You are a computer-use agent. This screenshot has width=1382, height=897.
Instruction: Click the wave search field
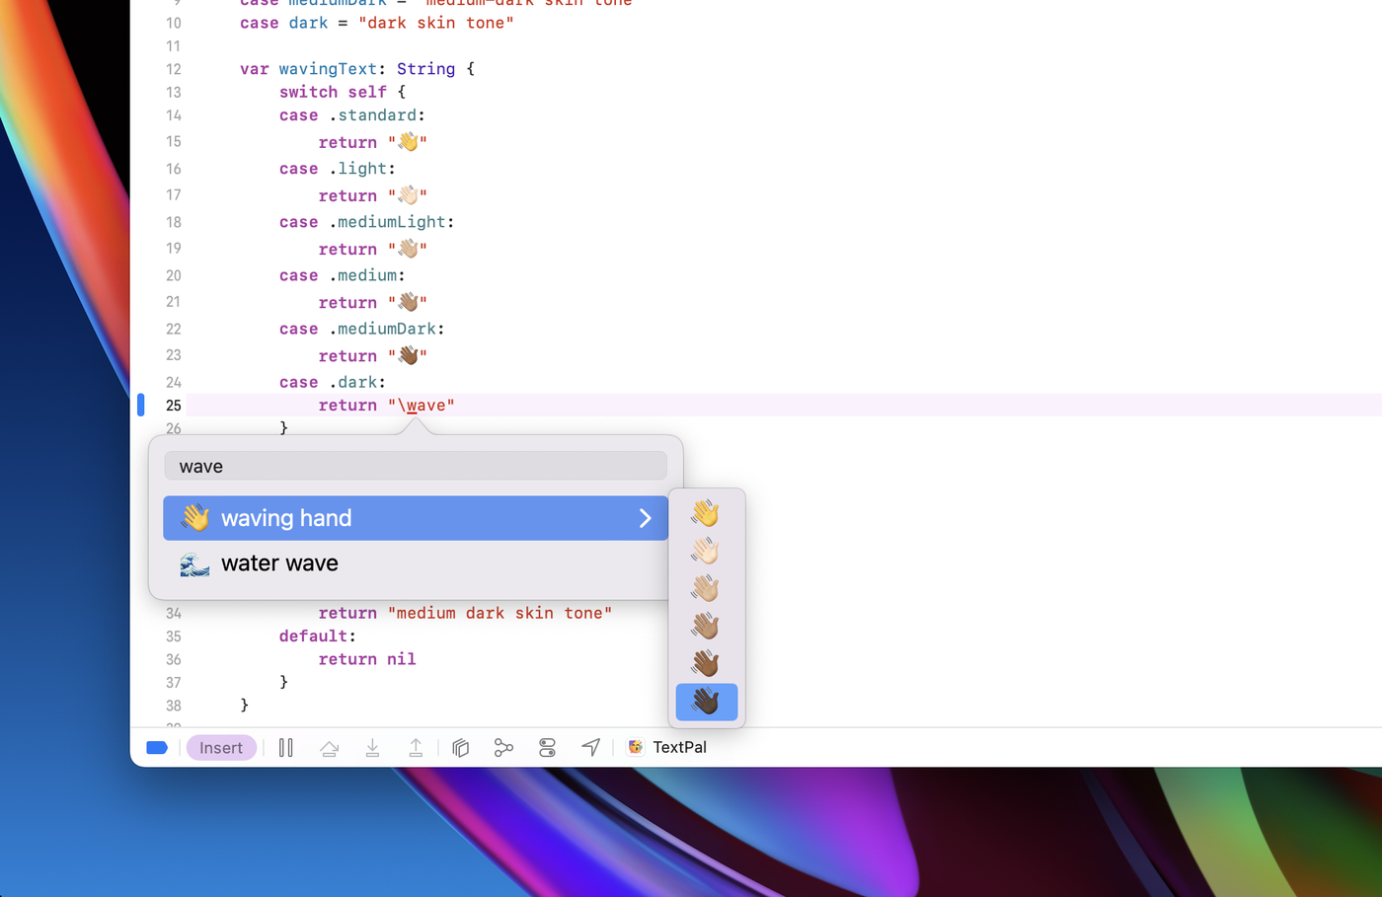pyautogui.click(x=416, y=467)
